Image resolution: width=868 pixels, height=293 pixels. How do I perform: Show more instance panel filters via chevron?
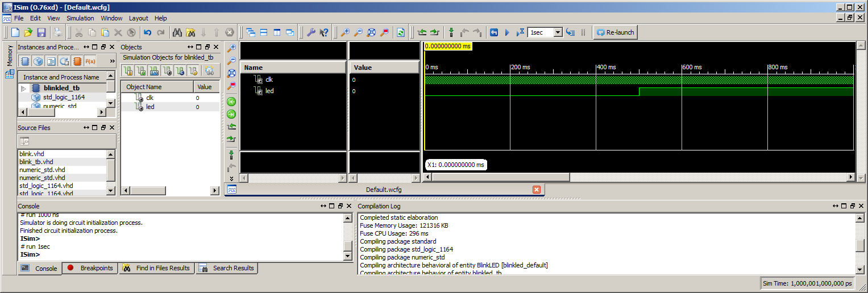pos(112,61)
